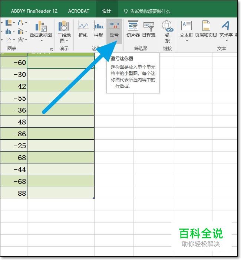The height and width of the screenshot is (260, 241).
Task: Select the cell containing -60
Action: 14,62
